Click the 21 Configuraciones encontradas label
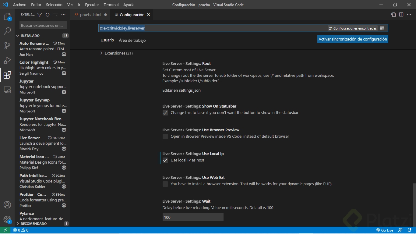This screenshot has height=234, width=416. click(x=353, y=28)
